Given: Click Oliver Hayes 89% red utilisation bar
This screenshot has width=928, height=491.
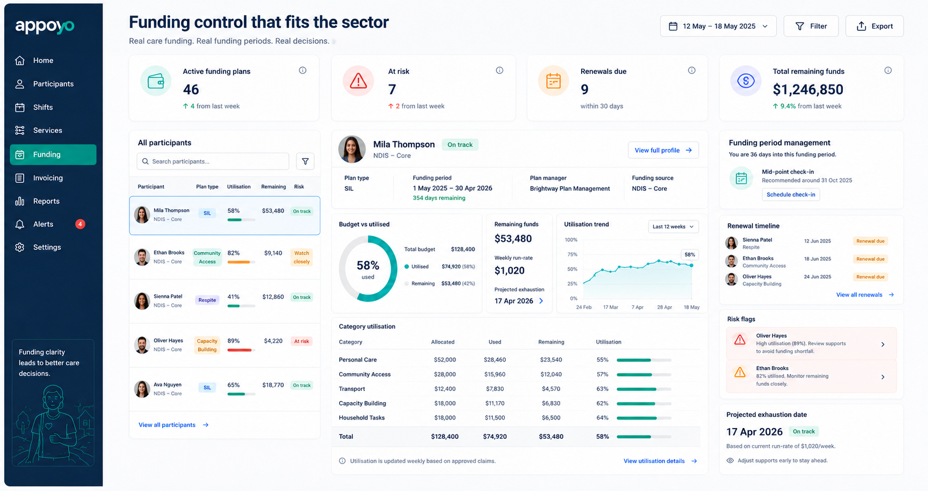Looking at the screenshot, I should click(x=241, y=350).
